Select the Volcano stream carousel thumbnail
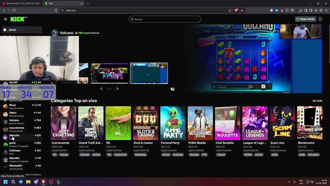Screen dimensions: 330x186 click(149, 73)
